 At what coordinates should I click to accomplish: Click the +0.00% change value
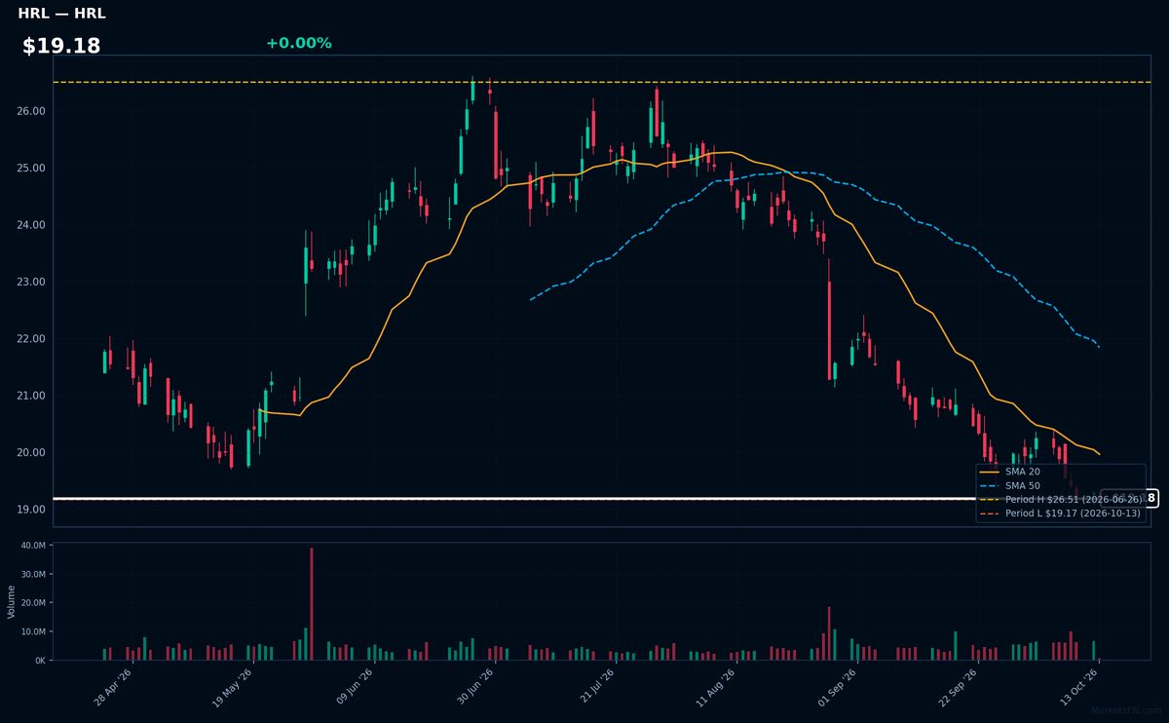pyautogui.click(x=298, y=43)
